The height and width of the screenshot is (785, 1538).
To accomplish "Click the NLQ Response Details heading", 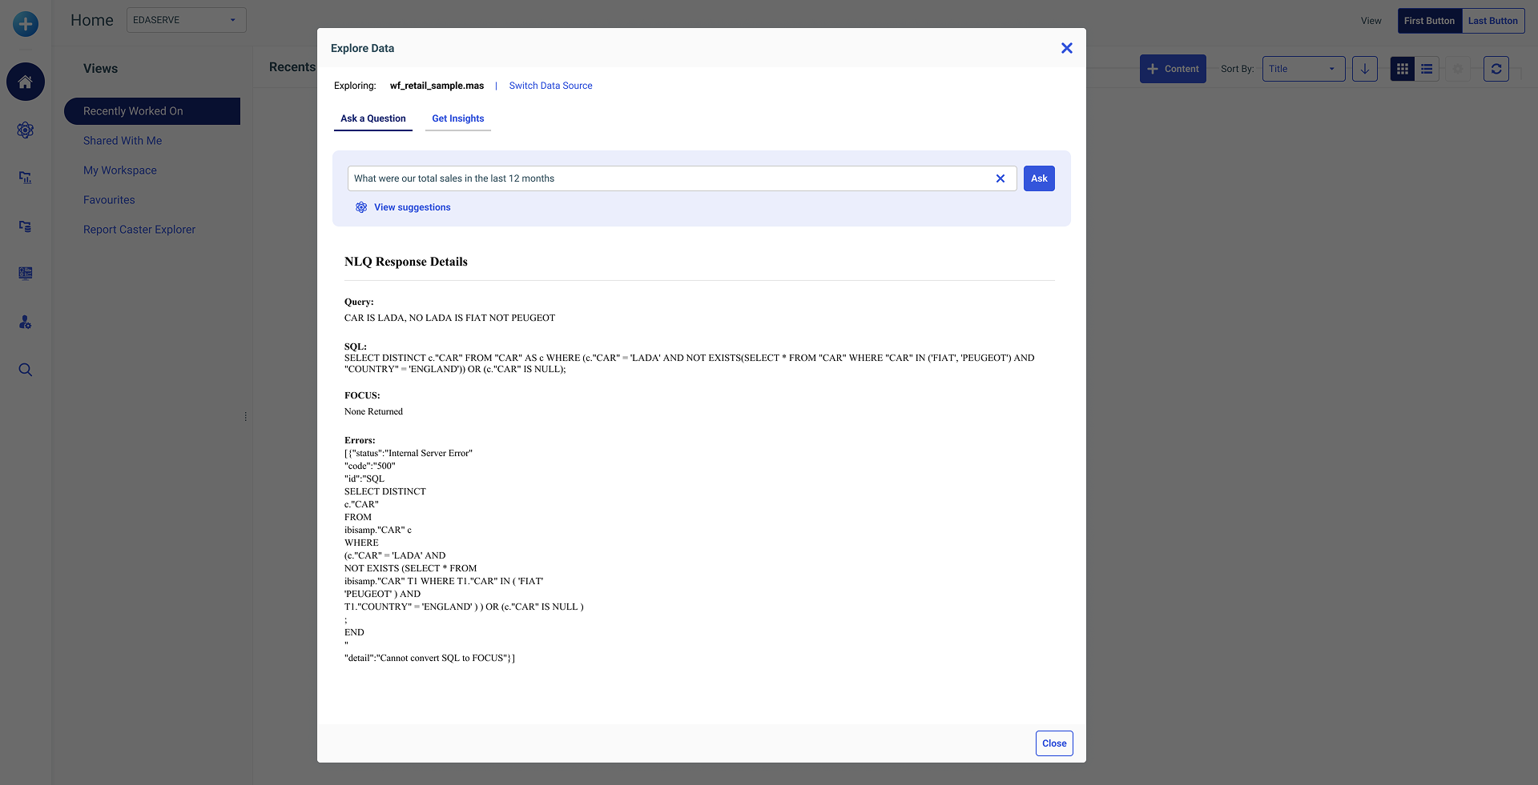I will click(406, 262).
